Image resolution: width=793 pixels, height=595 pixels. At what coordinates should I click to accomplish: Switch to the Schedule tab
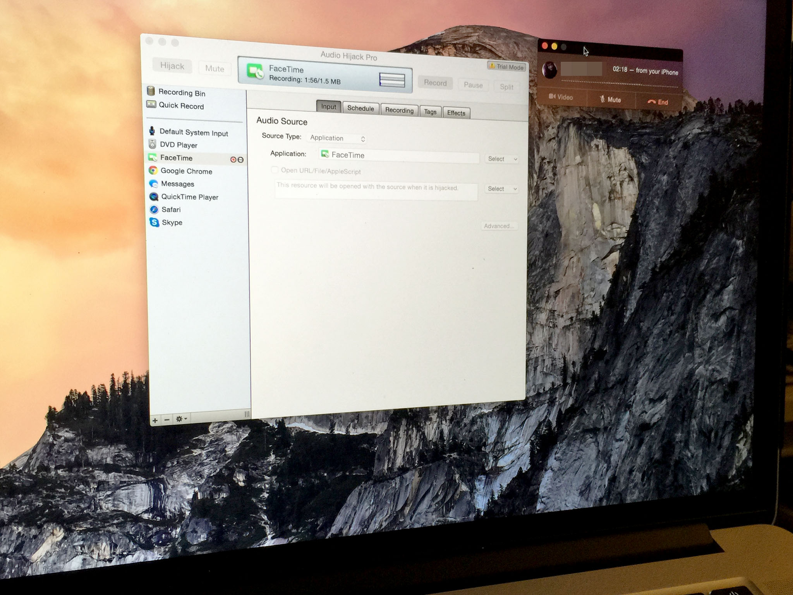click(x=360, y=108)
